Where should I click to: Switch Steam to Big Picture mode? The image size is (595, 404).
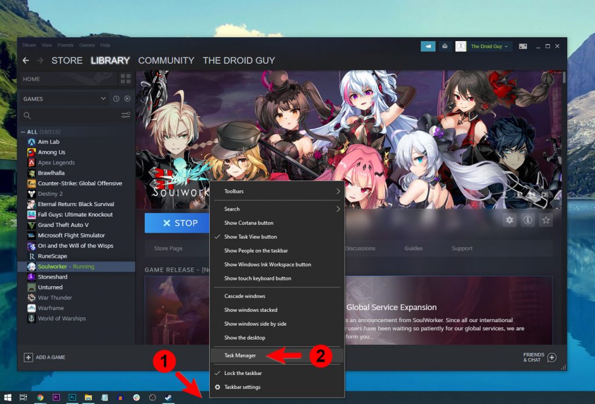coord(523,46)
